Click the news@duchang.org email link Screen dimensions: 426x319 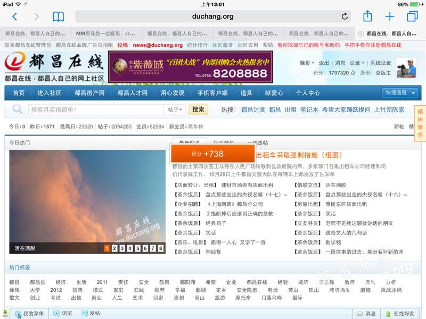tap(158, 45)
